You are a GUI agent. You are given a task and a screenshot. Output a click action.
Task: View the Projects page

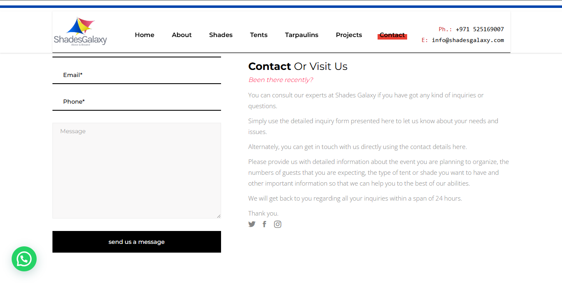(x=349, y=35)
